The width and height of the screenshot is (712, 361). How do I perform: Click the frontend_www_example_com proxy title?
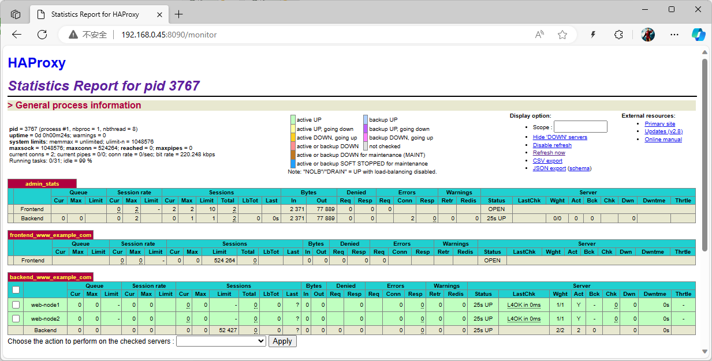click(50, 235)
